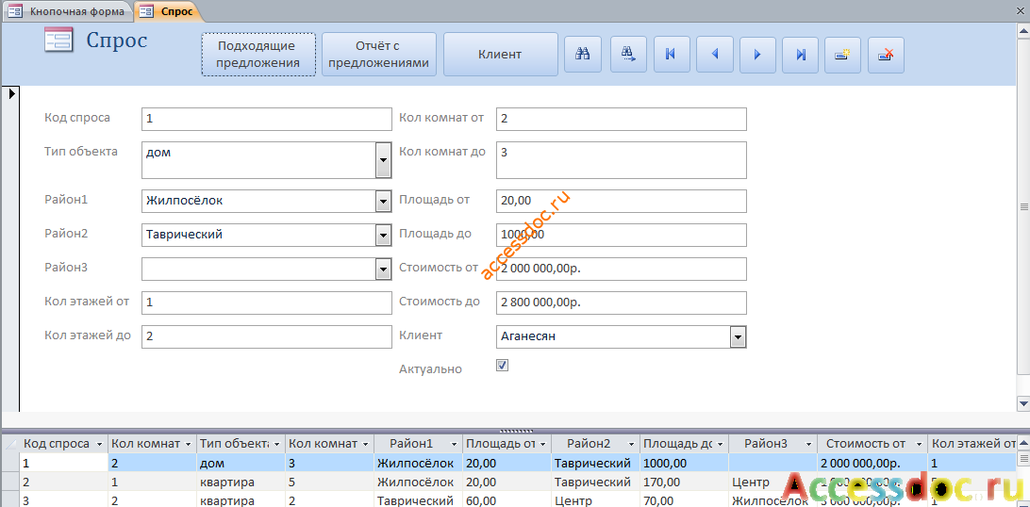Select the Спрос tab
This screenshot has width=1030, height=507.
click(x=168, y=11)
